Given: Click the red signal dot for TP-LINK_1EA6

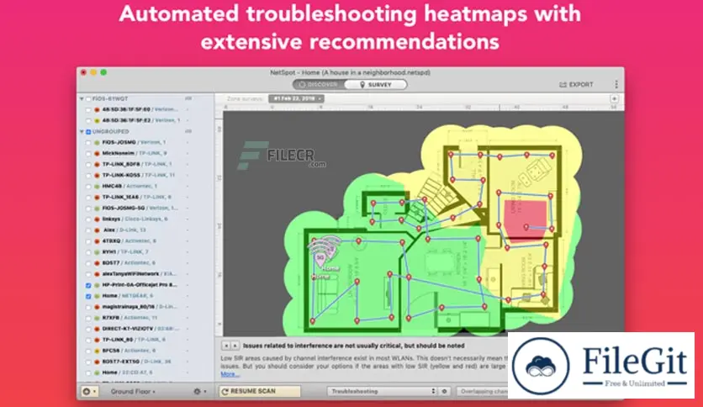Looking at the screenshot, I should click(97, 198).
